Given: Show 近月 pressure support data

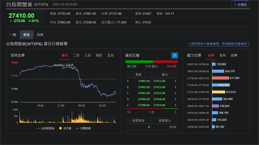Looking at the screenshot, I should point(223,55).
